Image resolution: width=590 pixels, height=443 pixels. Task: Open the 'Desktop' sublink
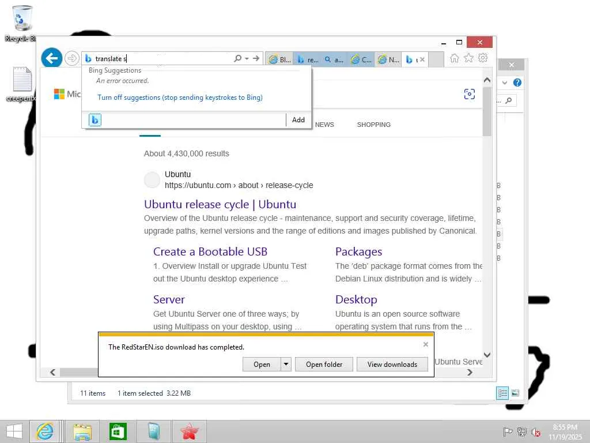(x=356, y=299)
